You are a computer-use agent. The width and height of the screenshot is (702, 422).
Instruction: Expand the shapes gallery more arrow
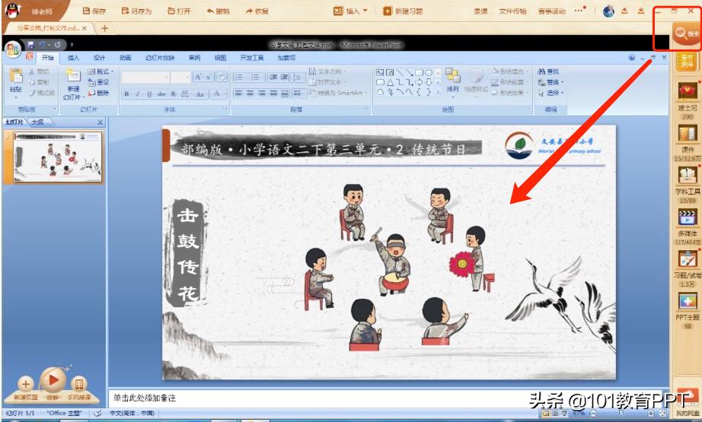[x=439, y=93]
